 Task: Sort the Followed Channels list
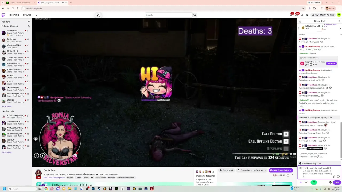click(29, 26)
